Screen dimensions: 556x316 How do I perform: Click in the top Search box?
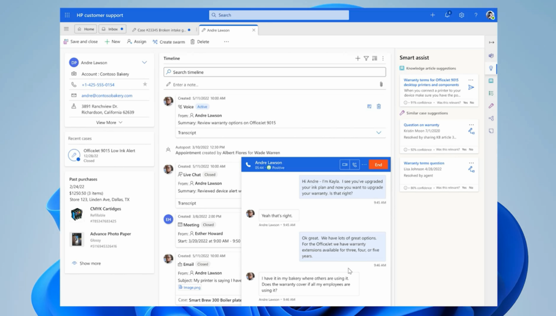pyautogui.click(x=279, y=15)
